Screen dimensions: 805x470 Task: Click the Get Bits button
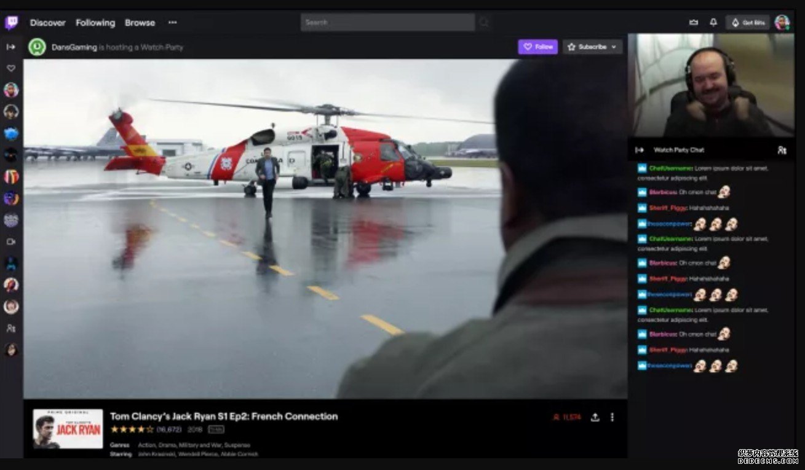[748, 23]
